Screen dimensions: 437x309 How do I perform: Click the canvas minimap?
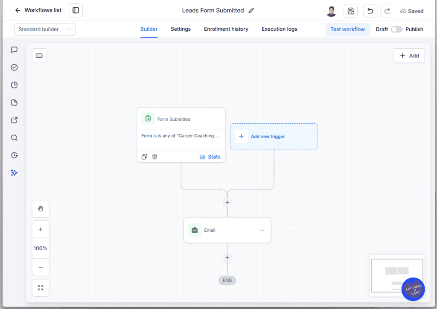[x=397, y=276]
